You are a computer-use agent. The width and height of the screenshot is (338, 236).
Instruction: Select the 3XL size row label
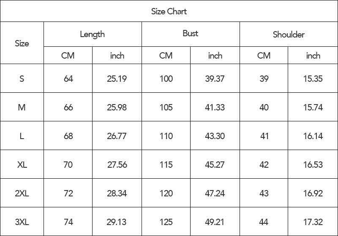(22, 222)
